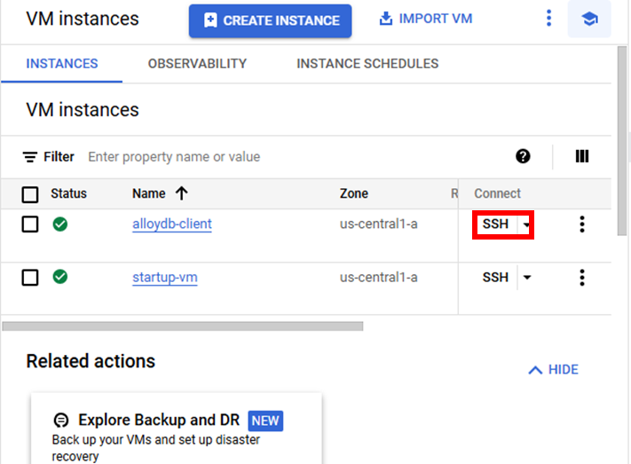Open the learning panel graduation cap icon
The width and height of the screenshot is (631, 464).
click(589, 19)
